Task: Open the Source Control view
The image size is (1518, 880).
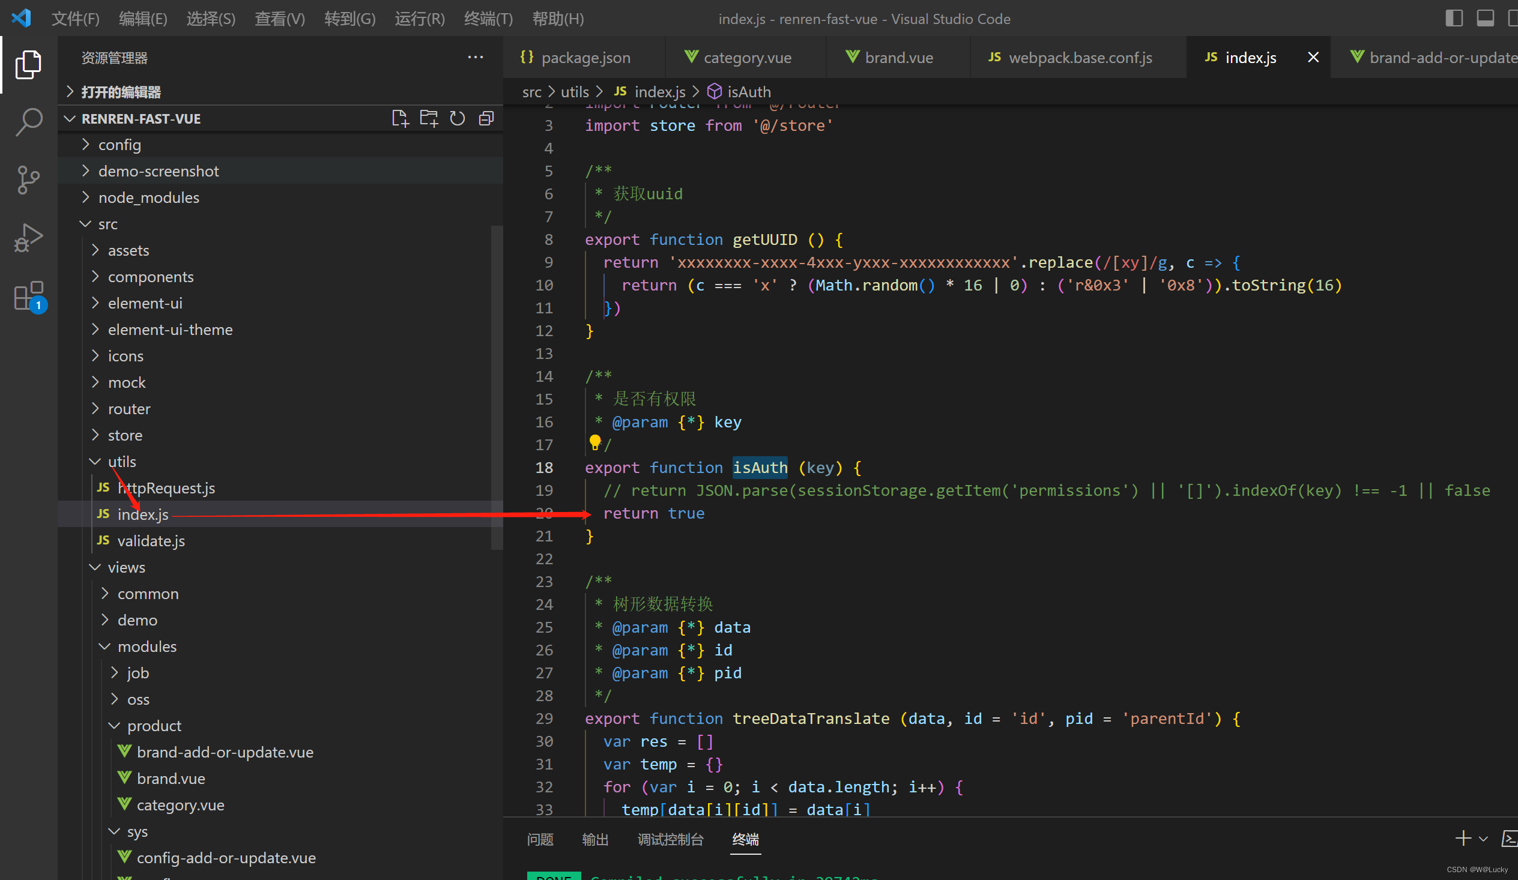Action: pos(28,179)
